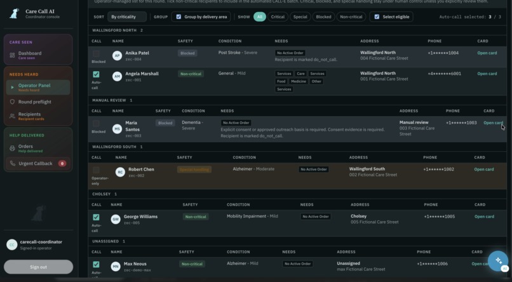Click phone number ending 6001
Image resolution: width=512 pixels, height=282 pixels.
coord(445,74)
